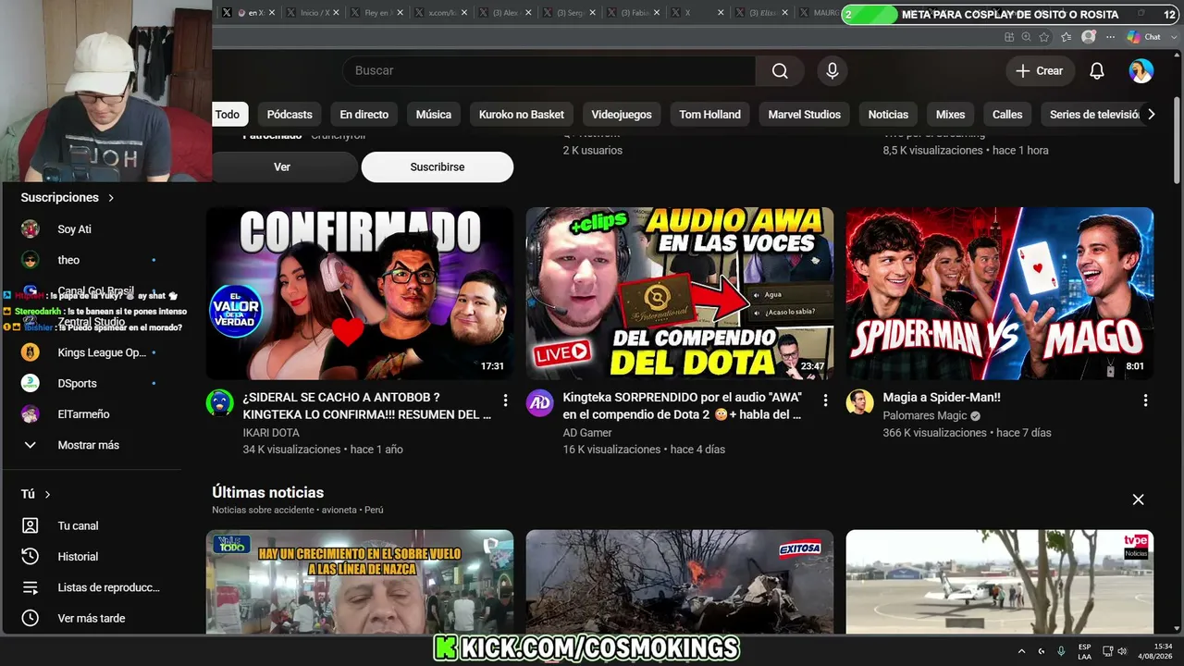Filter by the Música chip
This screenshot has width=1184, height=666.
(434, 115)
